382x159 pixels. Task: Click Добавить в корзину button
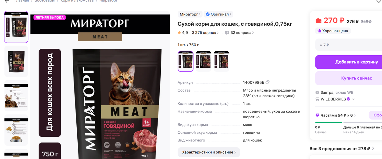[349, 62]
